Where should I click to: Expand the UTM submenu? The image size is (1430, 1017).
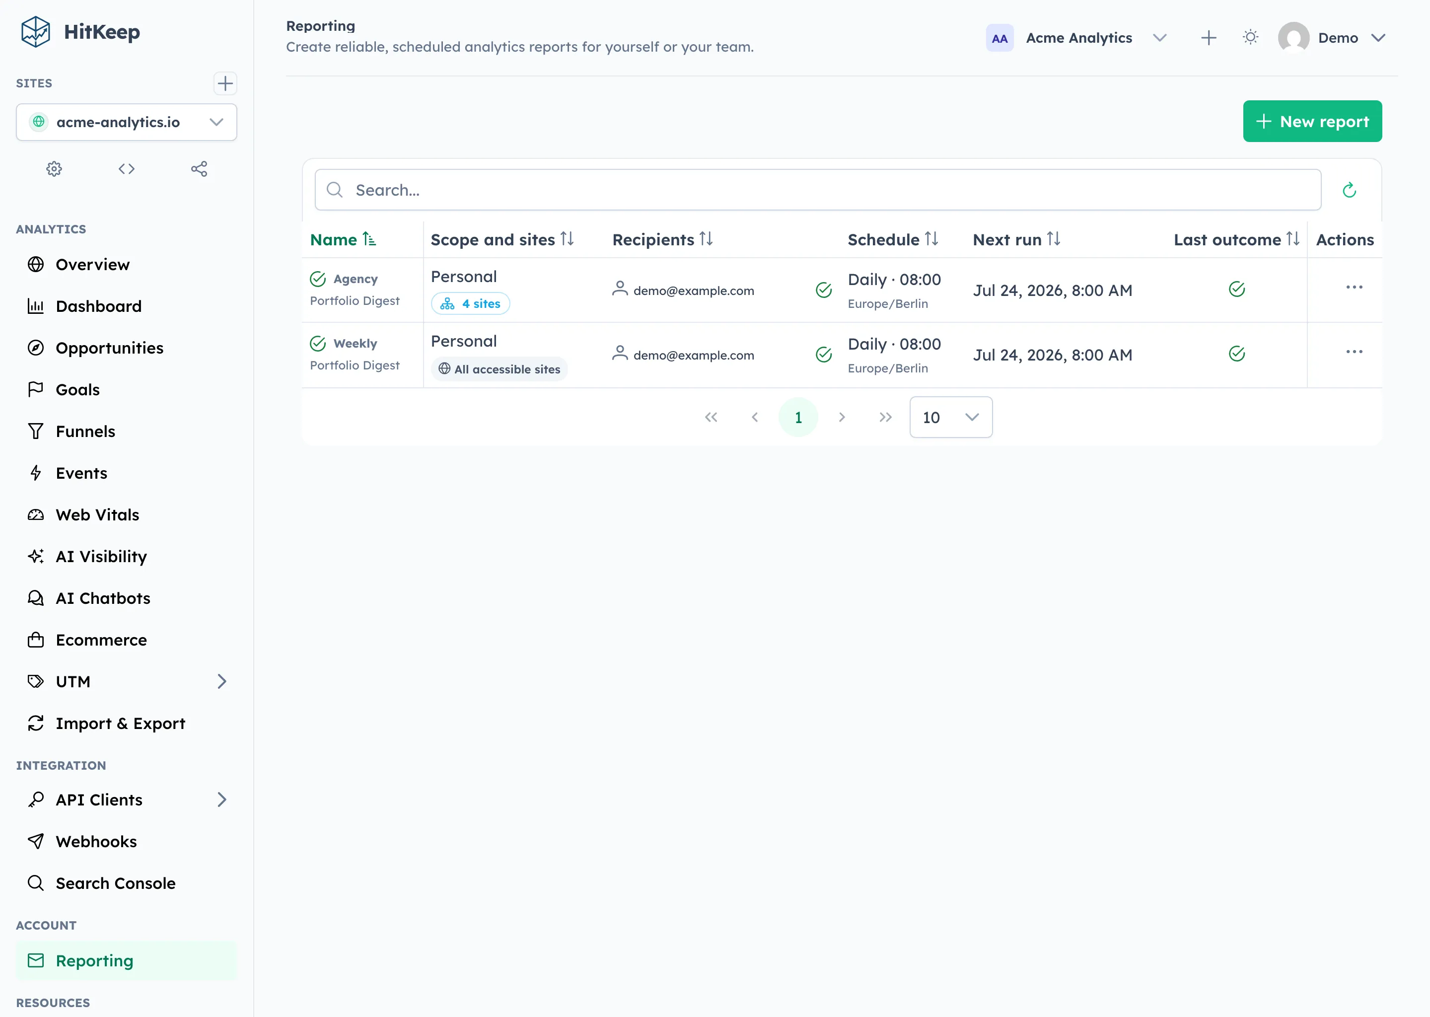point(221,681)
